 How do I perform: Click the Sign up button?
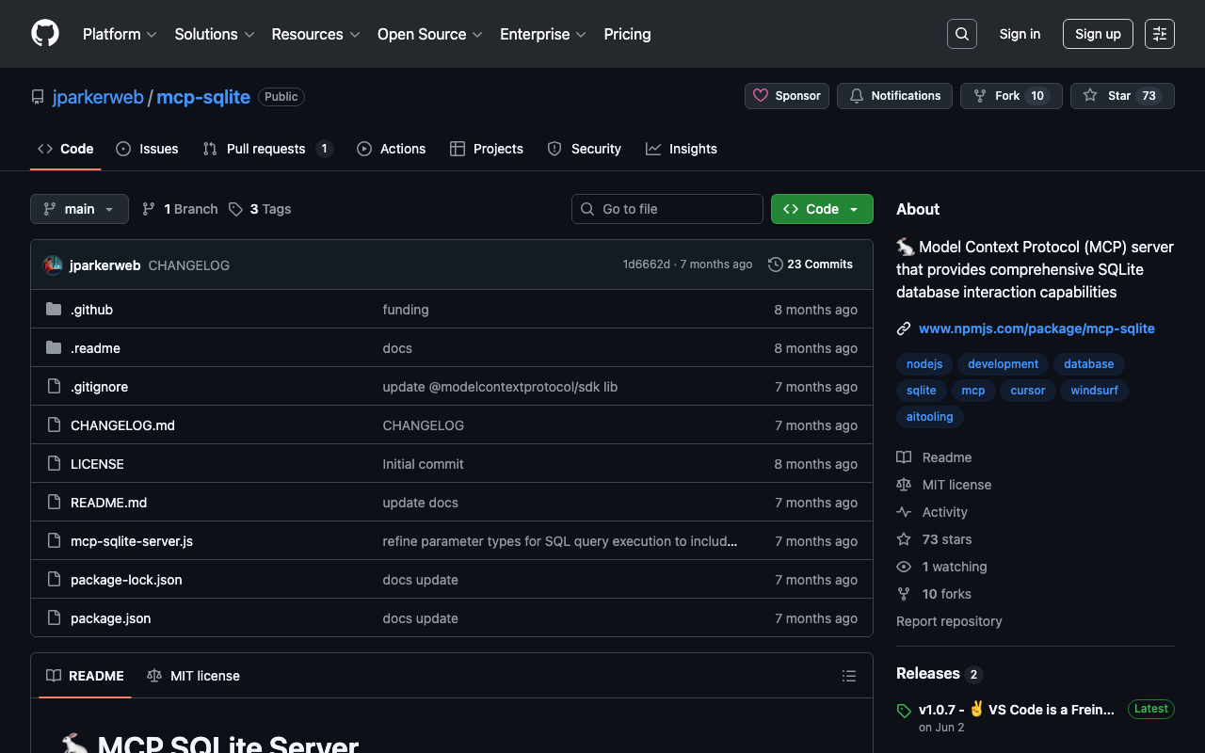point(1098,34)
